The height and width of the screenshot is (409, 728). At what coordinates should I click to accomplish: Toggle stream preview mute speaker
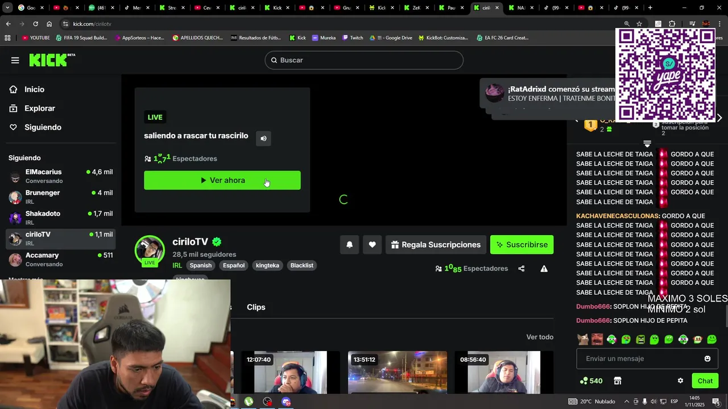263,138
